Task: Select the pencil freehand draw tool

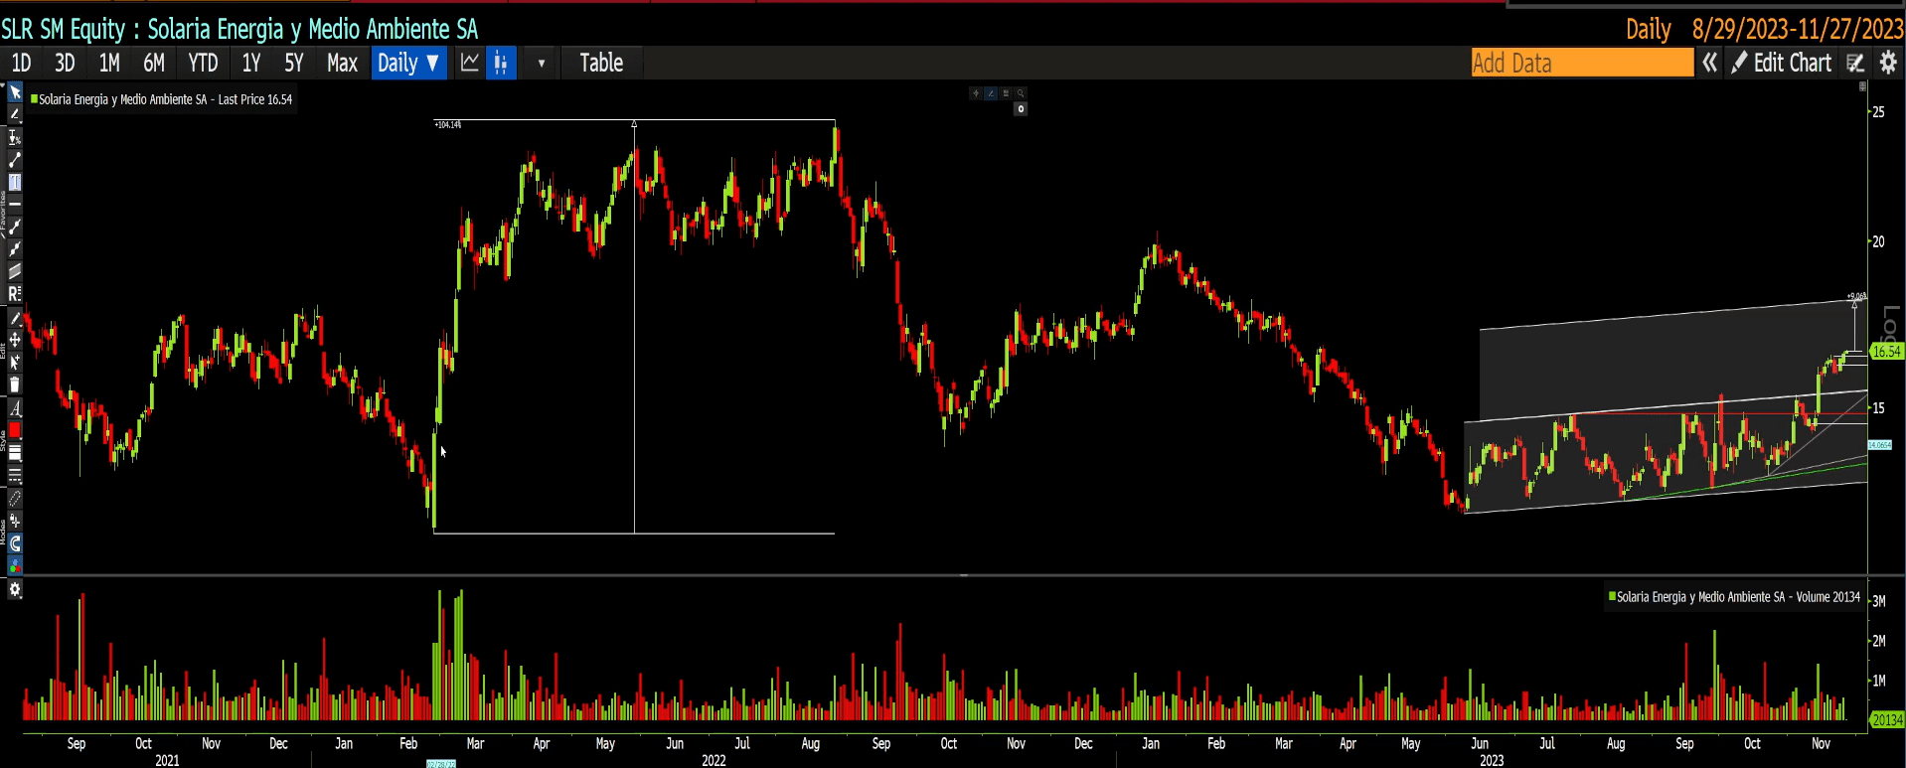Action: 15,319
